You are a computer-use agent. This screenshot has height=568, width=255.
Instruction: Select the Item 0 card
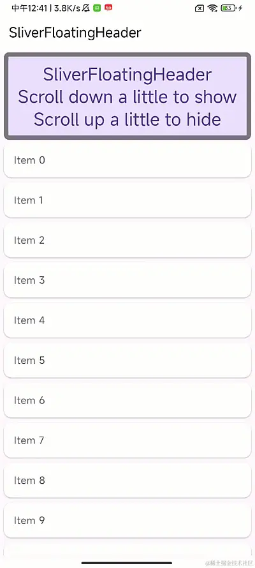pyautogui.click(x=127, y=160)
